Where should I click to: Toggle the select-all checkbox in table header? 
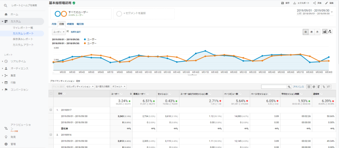(51, 94)
